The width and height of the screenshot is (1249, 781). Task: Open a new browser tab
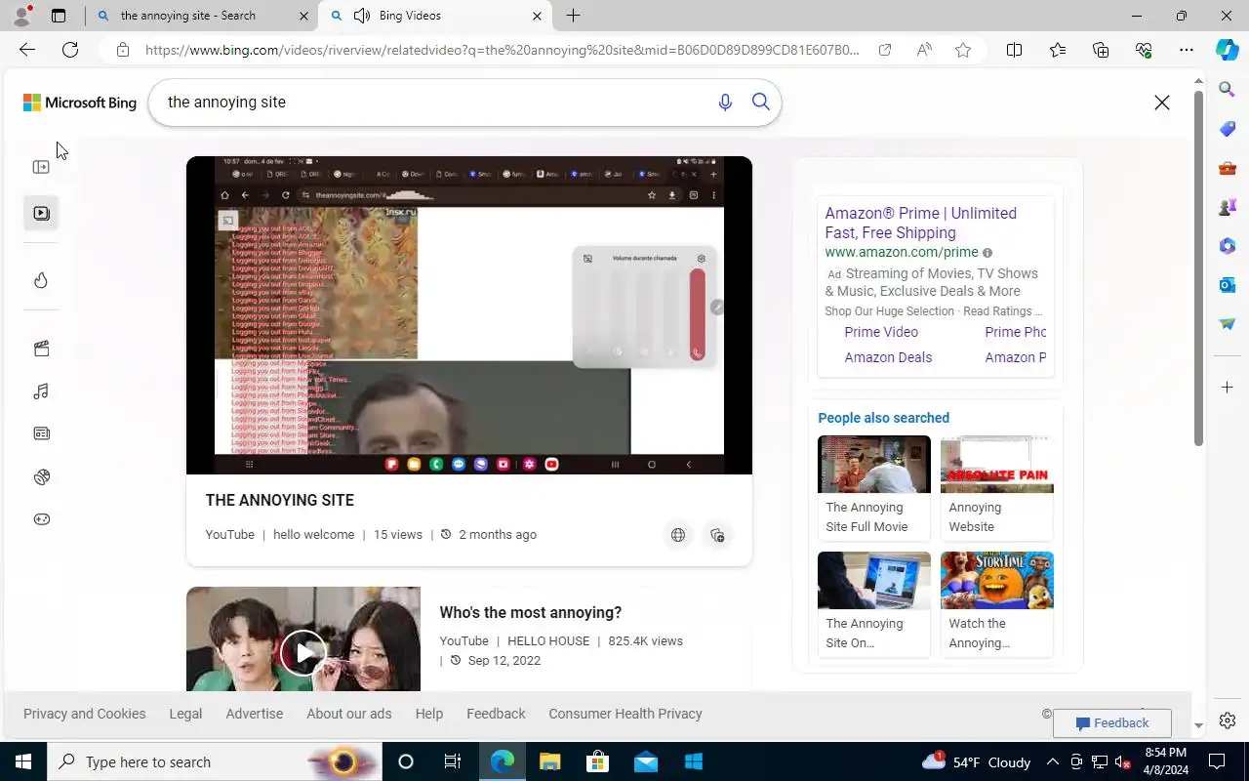tap(573, 16)
